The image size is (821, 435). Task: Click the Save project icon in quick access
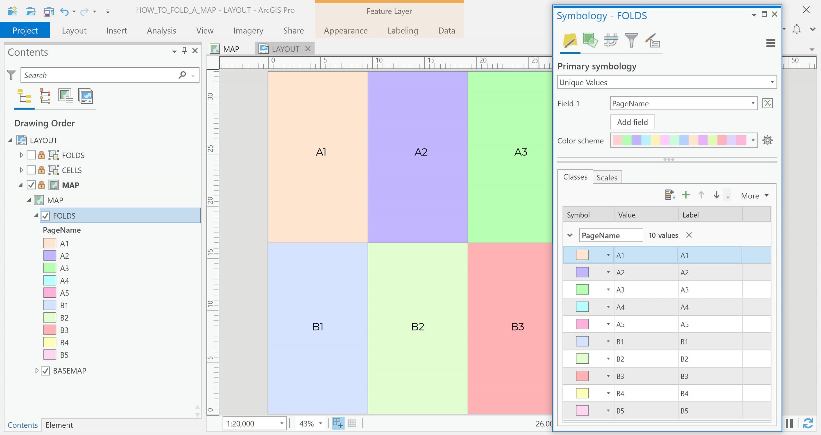click(48, 12)
